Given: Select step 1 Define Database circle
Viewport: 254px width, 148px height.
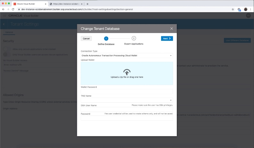Looking at the screenshot, I should [x=106, y=39].
